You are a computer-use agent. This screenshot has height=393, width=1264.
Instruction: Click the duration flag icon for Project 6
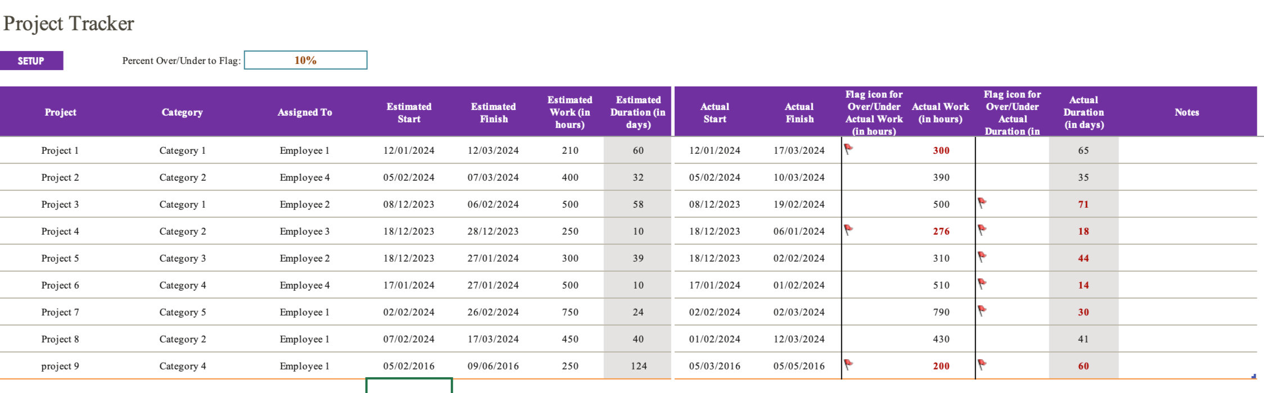982,284
